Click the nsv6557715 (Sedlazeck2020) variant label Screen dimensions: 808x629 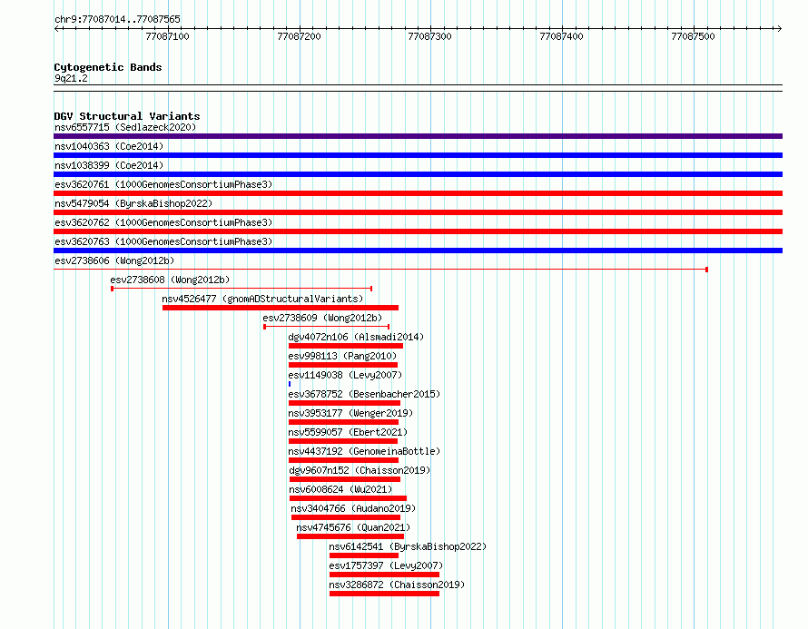tap(125, 127)
